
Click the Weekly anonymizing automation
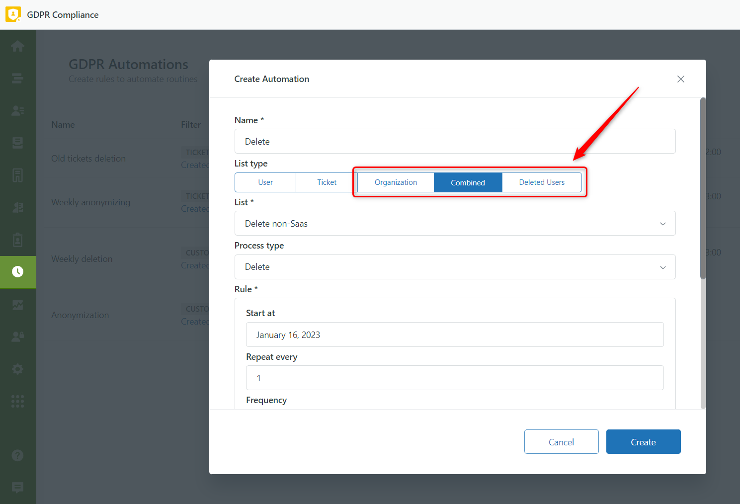[90, 202]
